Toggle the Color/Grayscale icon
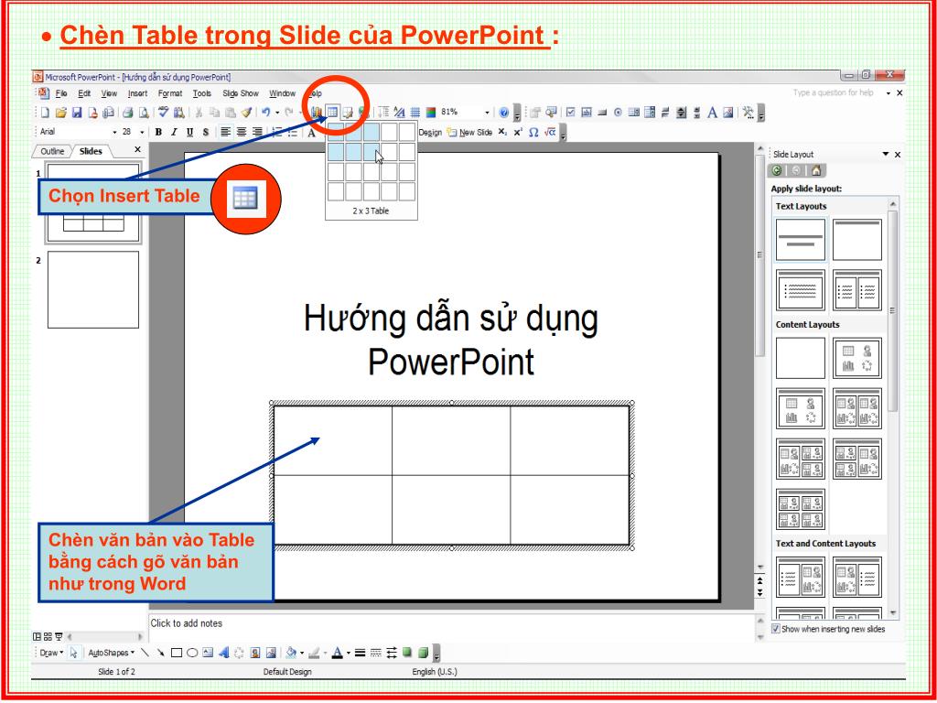This screenshot has width=937, height=703. [431, 113]
